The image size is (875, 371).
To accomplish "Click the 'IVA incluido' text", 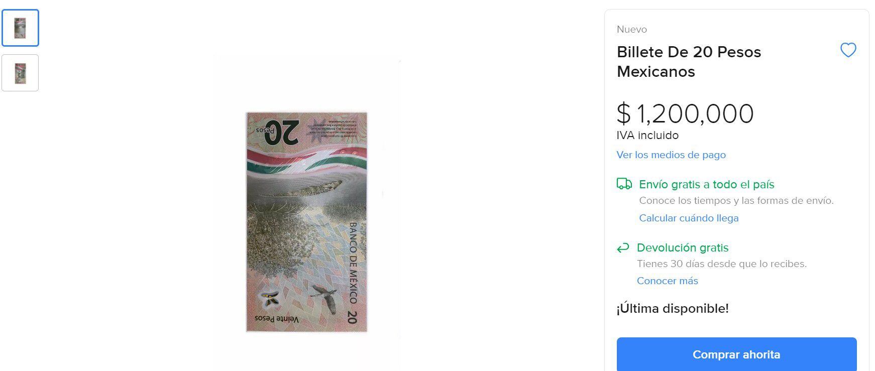I will (647, 135).
